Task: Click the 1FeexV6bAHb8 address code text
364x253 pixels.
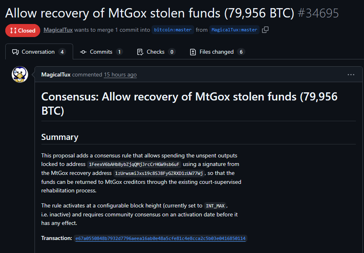Action: pos(134,164)
